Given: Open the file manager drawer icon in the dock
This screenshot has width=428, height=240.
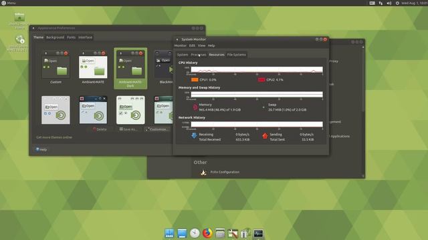Looking at the screenshot, I should [x=220, y=233].
